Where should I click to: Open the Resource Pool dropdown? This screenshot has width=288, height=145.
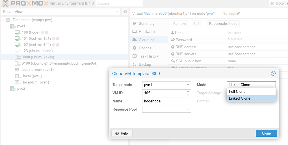click(x=188, y=109)
